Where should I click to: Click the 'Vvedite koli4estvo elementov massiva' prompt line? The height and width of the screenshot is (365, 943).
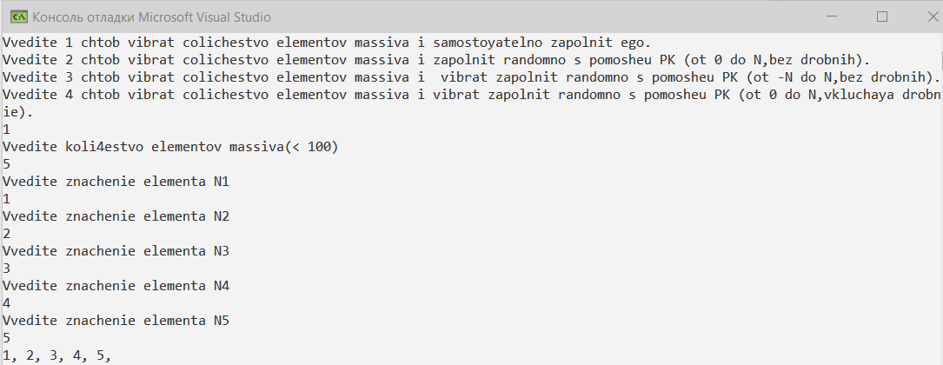(171, 148)
